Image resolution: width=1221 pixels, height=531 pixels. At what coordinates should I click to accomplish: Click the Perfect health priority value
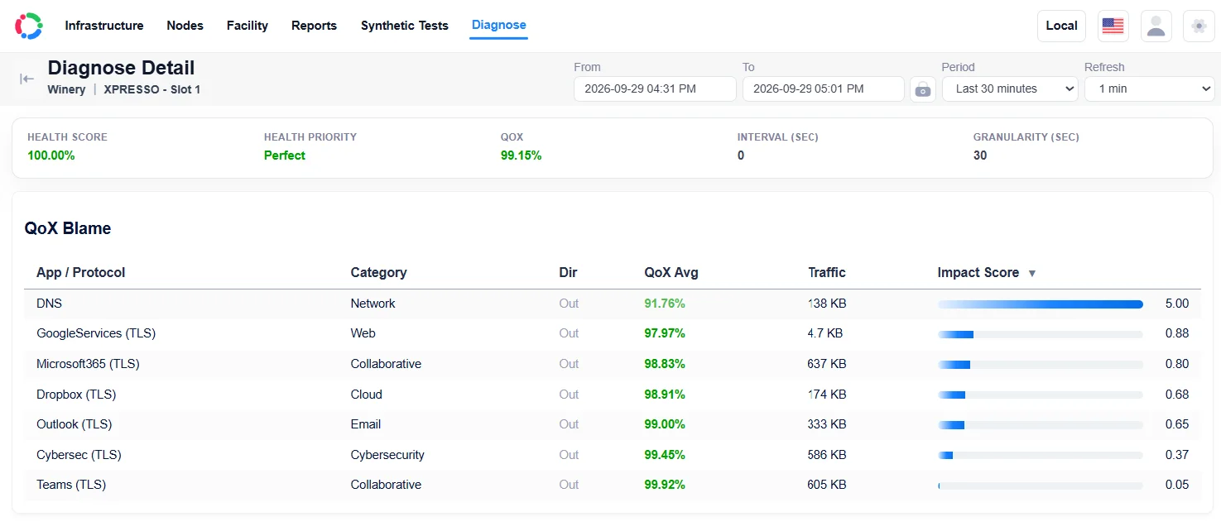click(x=285, y=155)
